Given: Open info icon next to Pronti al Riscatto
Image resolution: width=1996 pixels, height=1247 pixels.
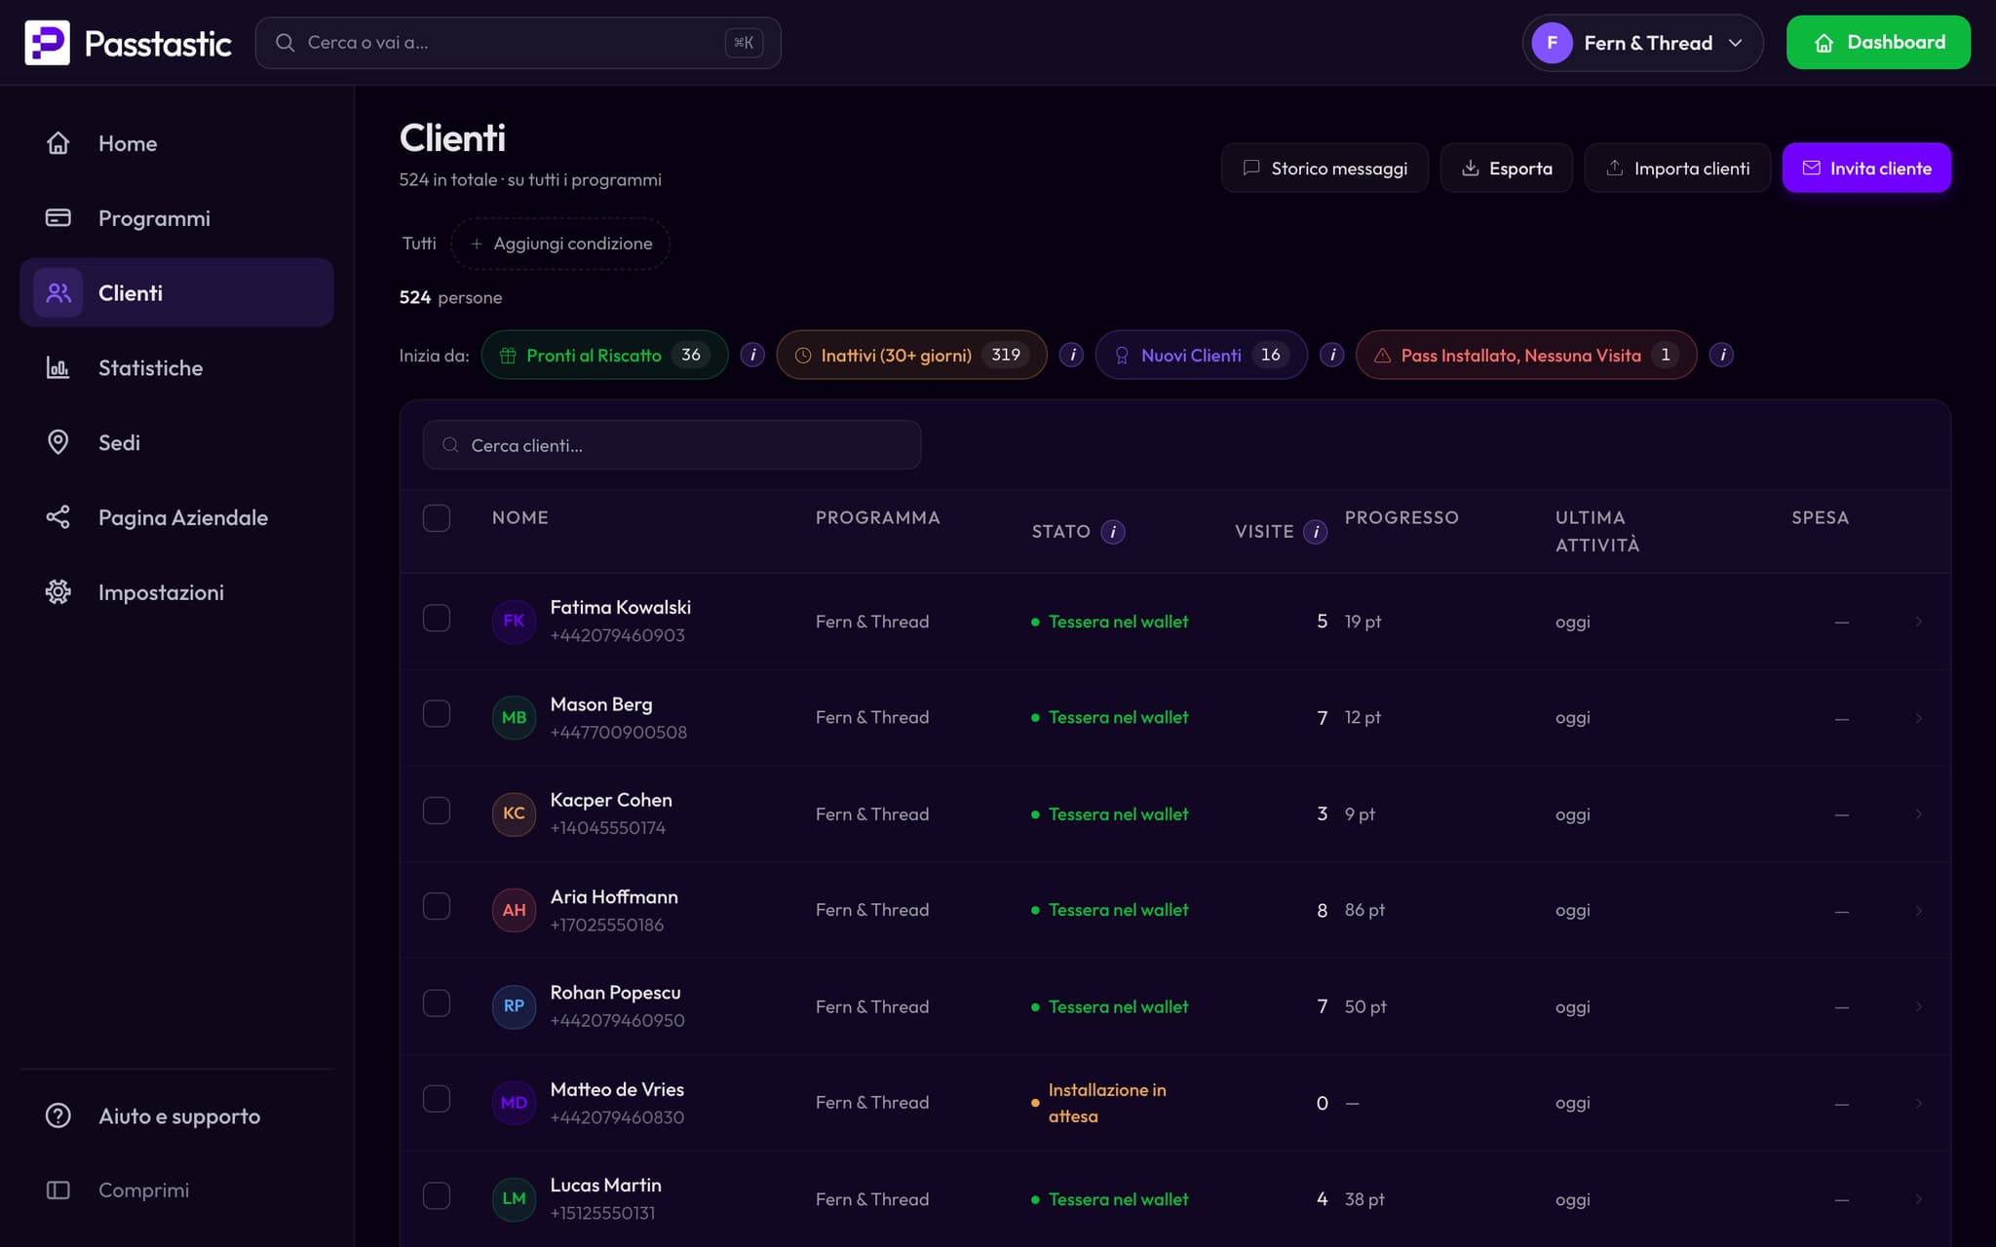Looking at the screenshot, I should click(752, 355).
